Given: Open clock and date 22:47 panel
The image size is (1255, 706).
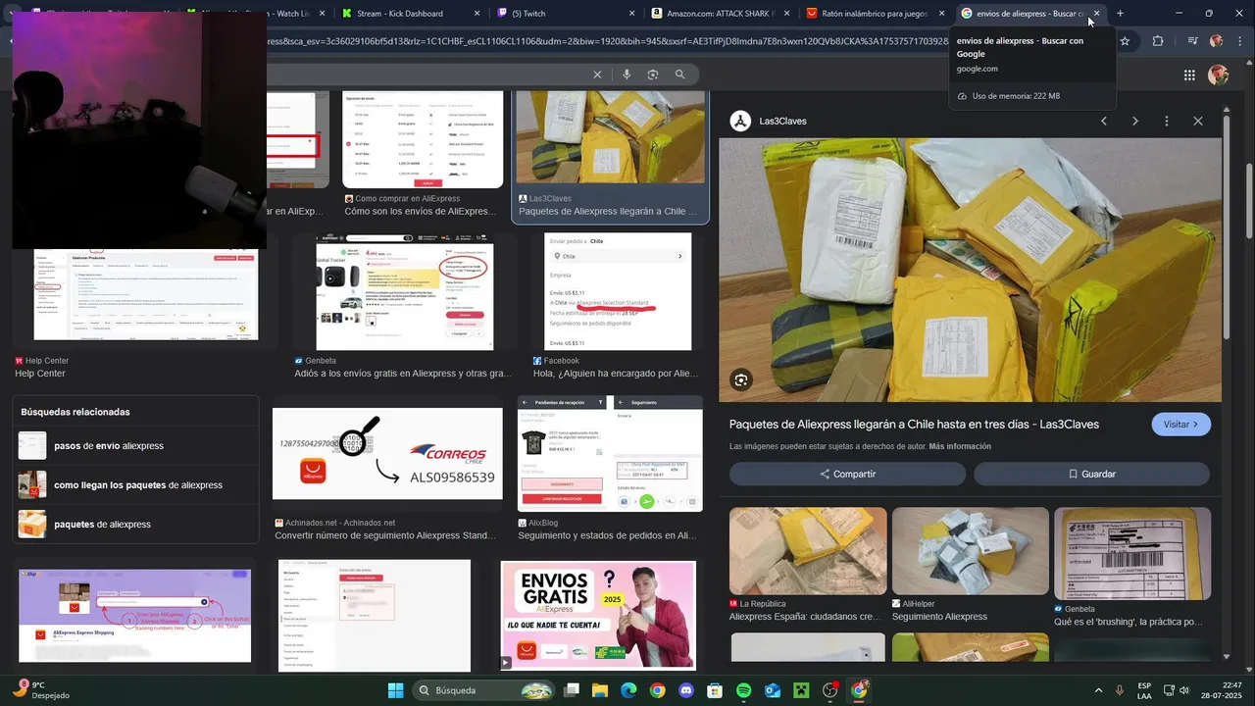Looking at the screenshot, I should pyautogui.click(x=1223, y=690).
